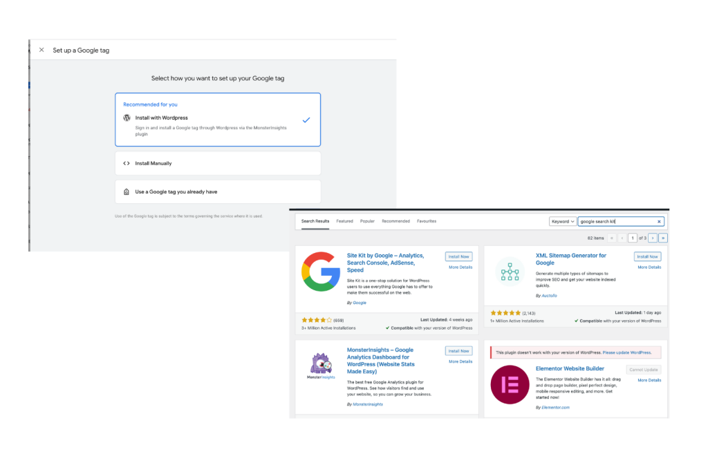
Task: Select the Install with Wordpress option
Action: pyautogui.click(x=218, y=120)
